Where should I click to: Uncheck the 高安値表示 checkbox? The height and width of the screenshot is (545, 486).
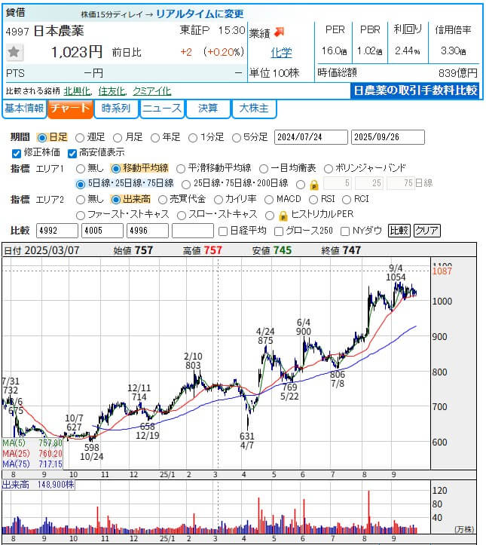pyautogui.click(x=73, y=153)
